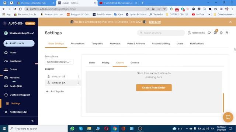Focus the Search anything field
236x132 pixels.
161,33
